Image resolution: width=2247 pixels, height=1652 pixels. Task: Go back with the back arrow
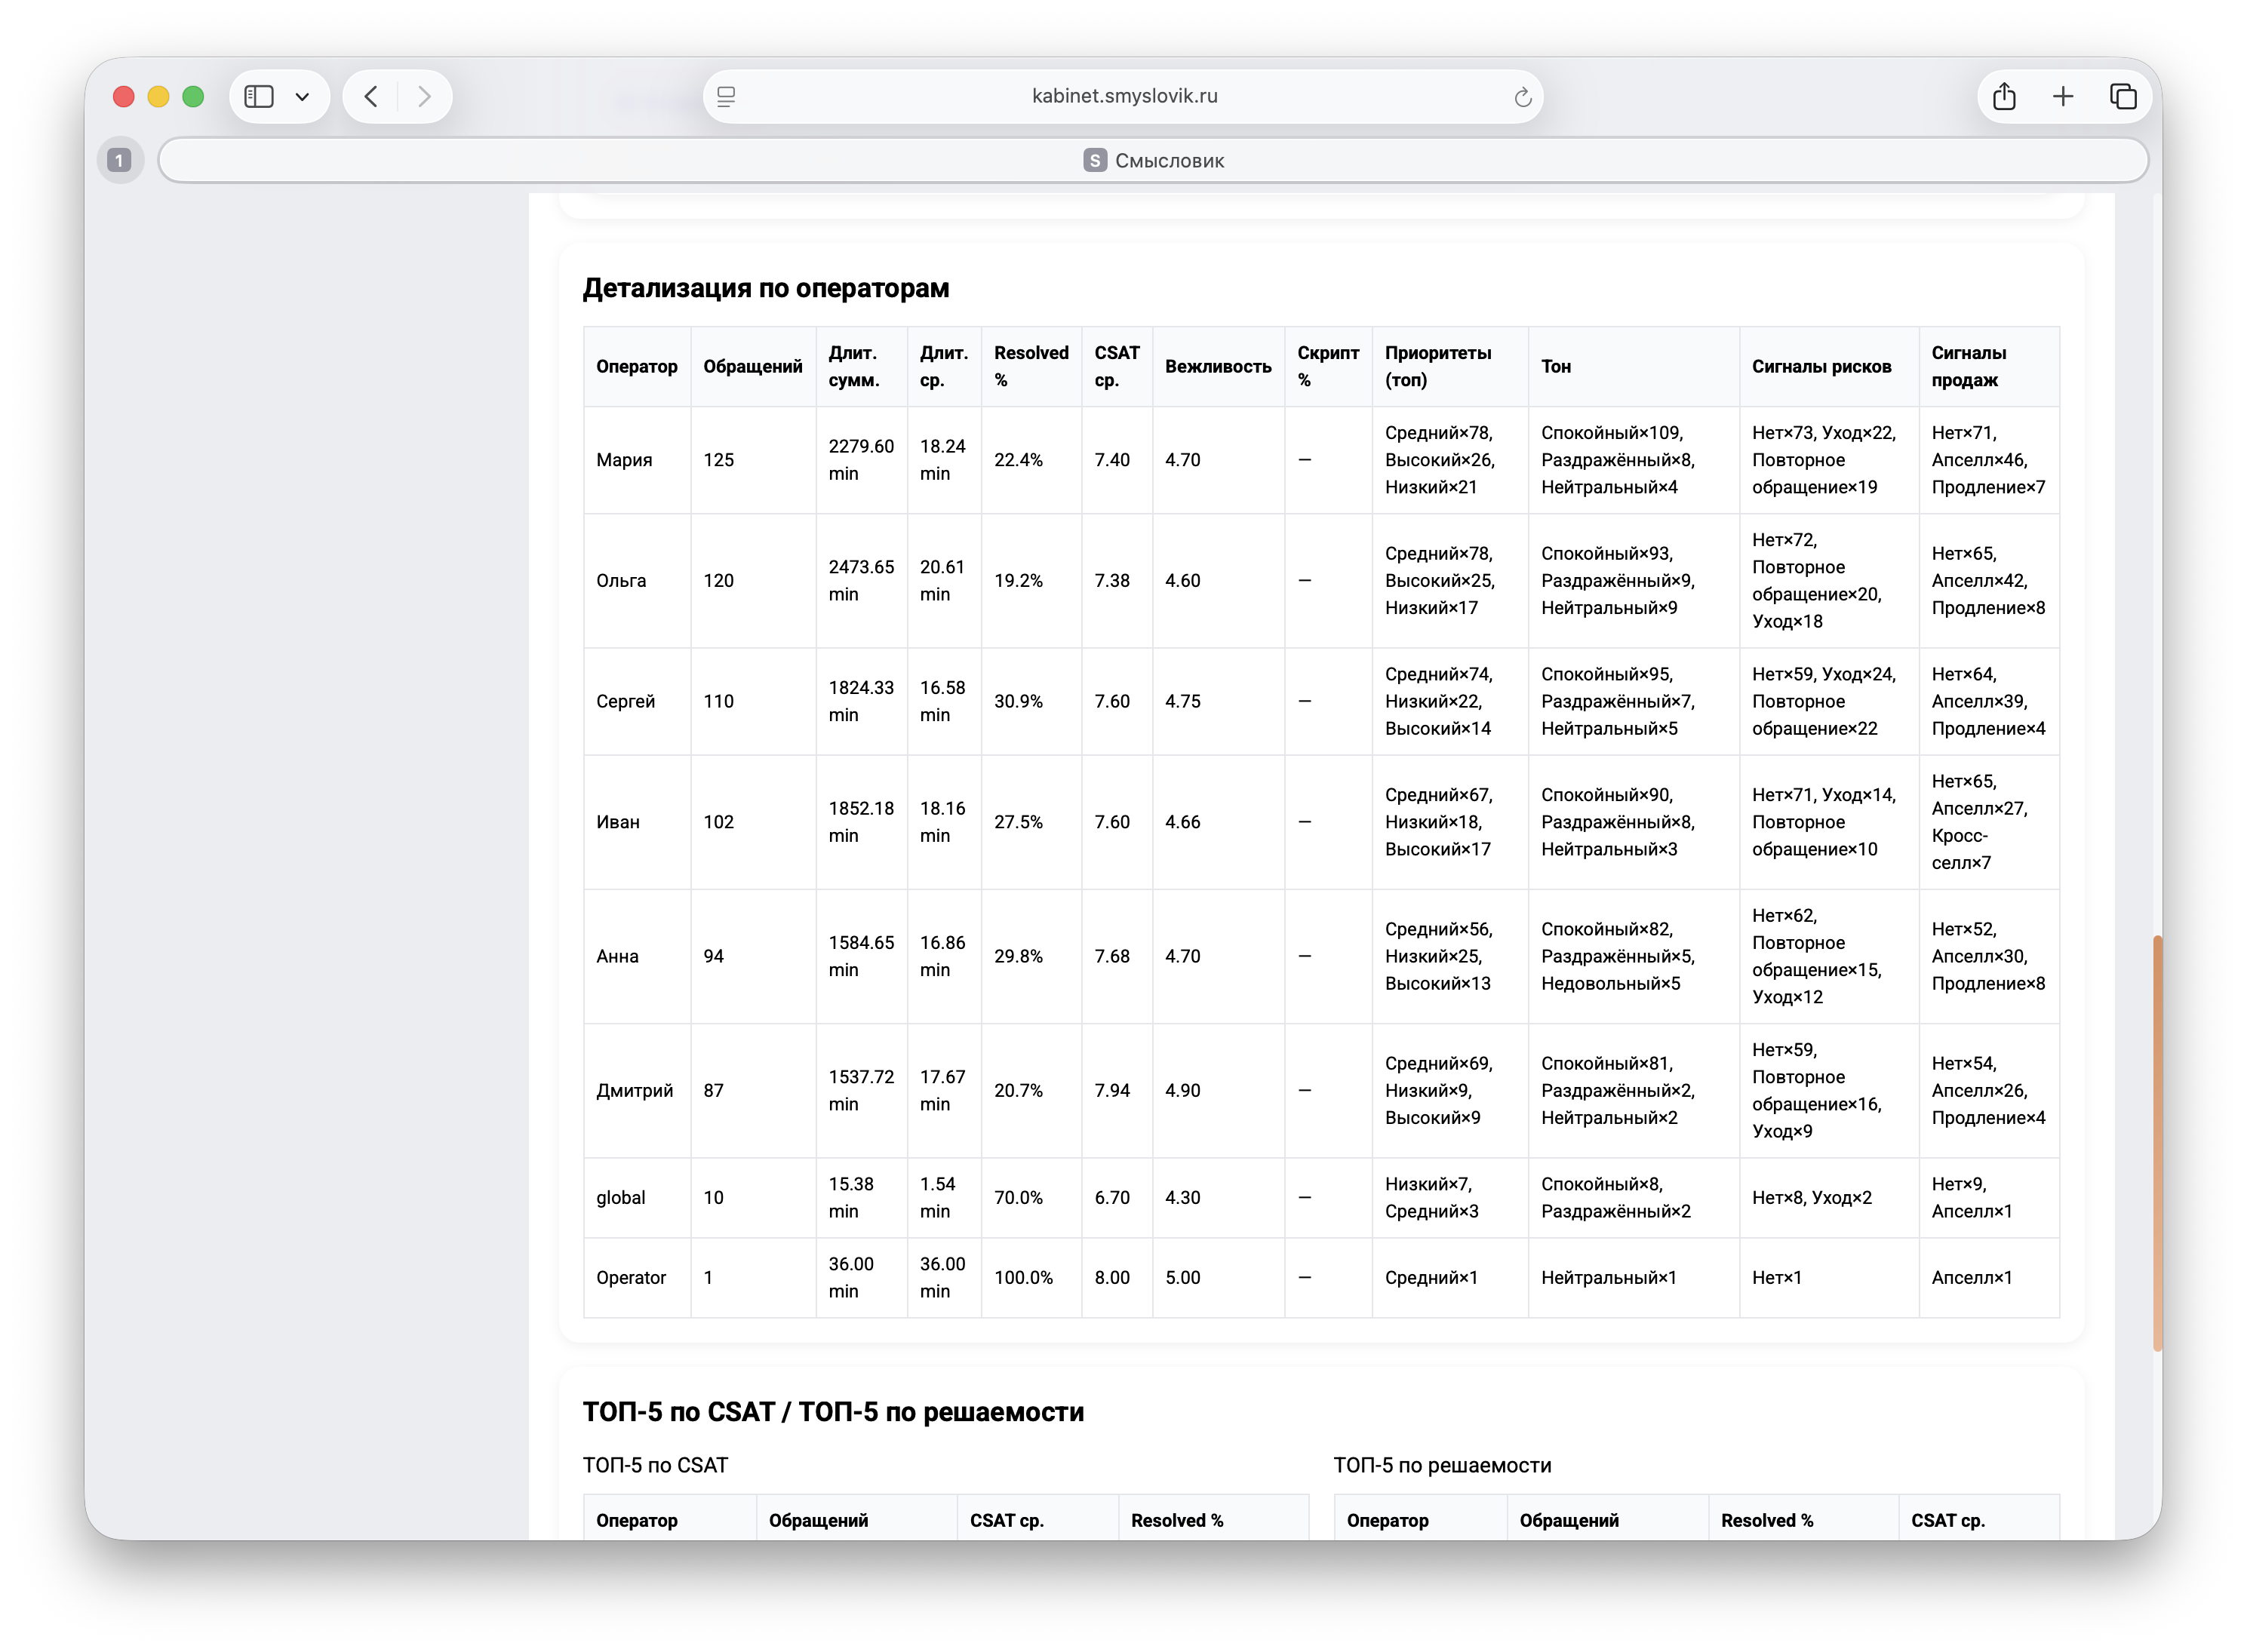371,96
